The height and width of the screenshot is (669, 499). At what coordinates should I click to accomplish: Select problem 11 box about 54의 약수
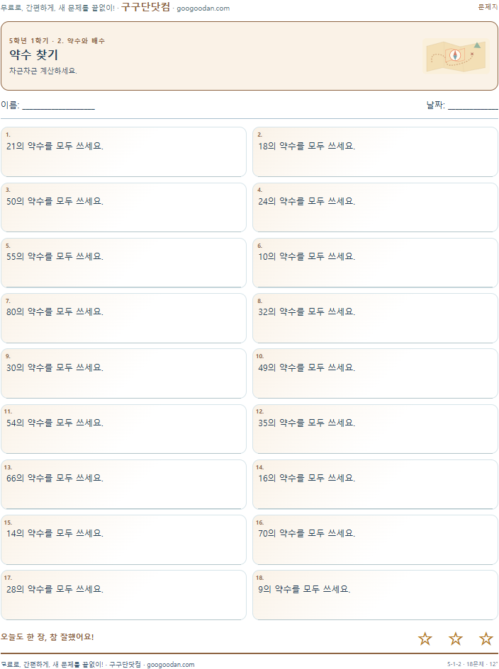pos(123,429)
